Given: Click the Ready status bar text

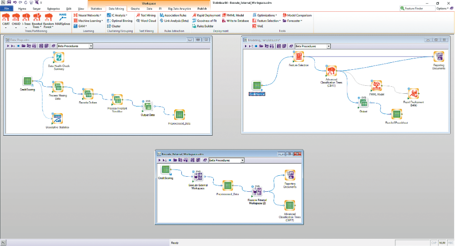Looking at the screenshot, I should (x=175, y=243).
